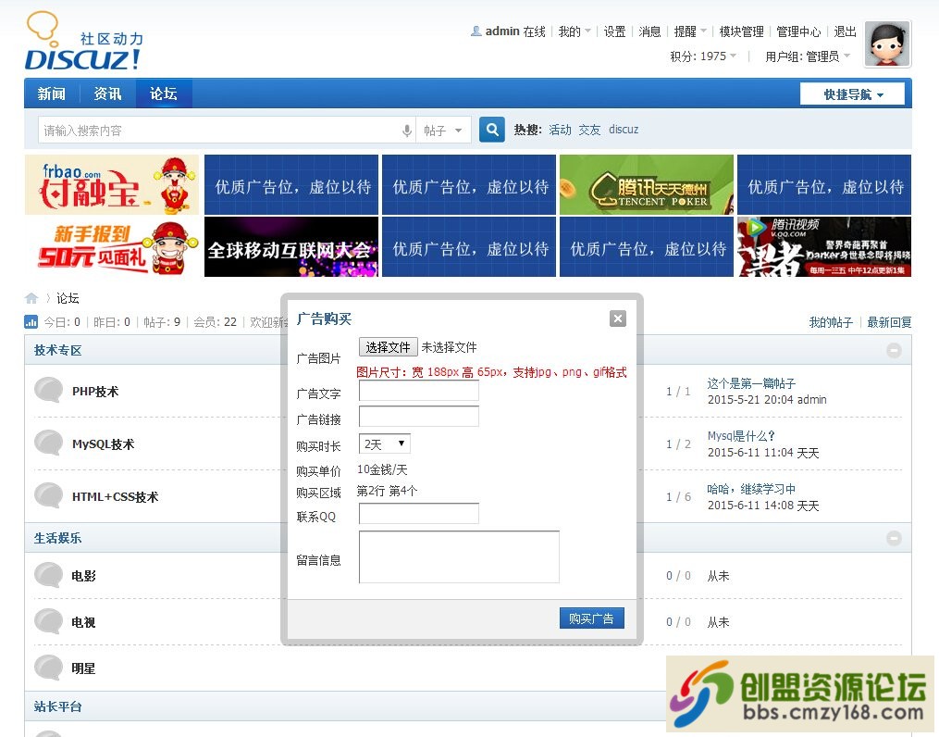Open the MySQL技术 forum
Image resolution: width=939 pixels, height=737 pixels.
click(x=103, y=444)
